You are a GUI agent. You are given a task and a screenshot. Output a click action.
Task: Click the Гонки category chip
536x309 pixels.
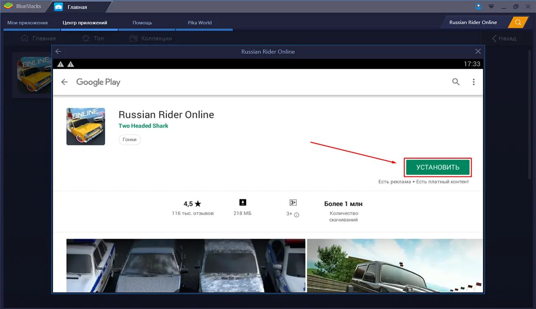coord(129,140)
